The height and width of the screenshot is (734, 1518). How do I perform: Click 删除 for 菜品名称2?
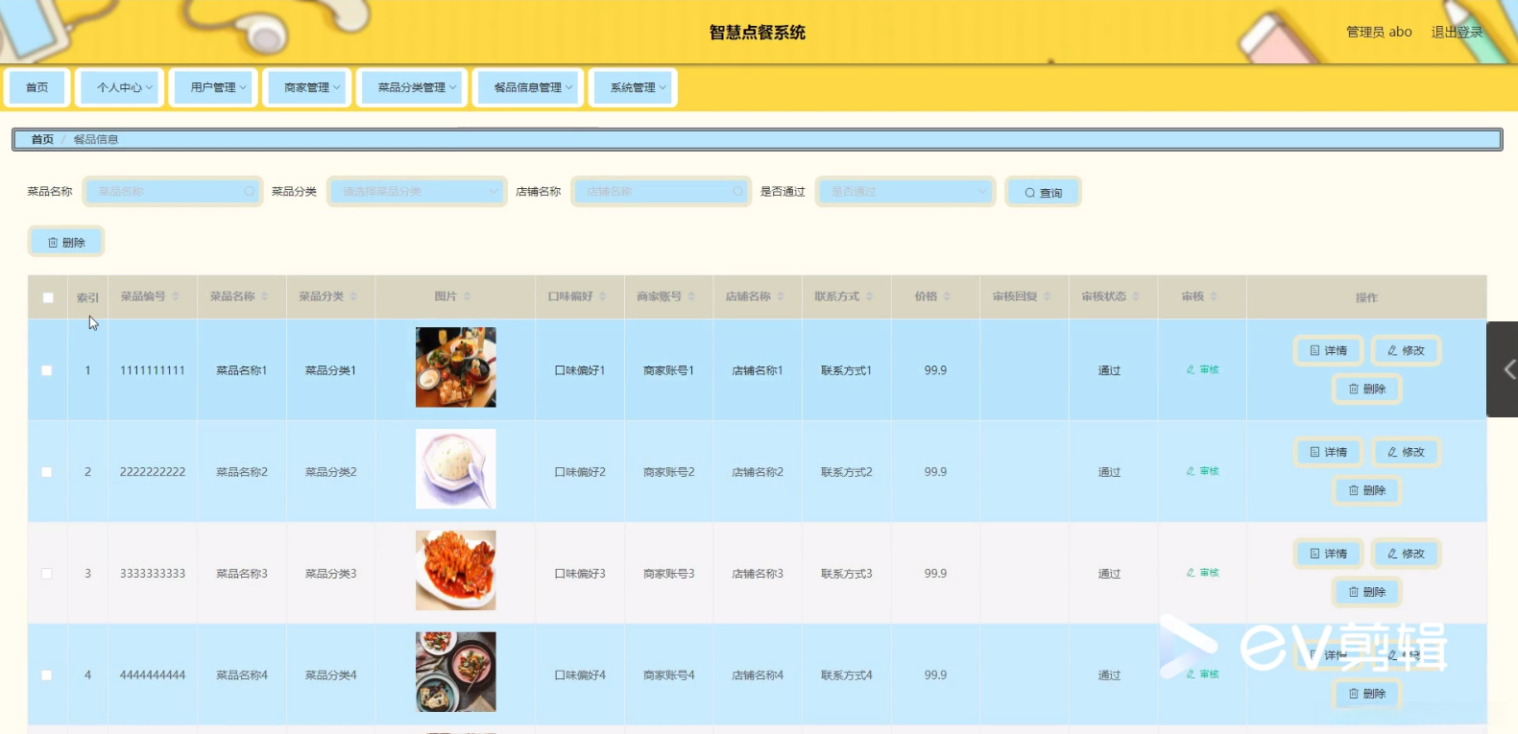click(x=1367, y=490)
